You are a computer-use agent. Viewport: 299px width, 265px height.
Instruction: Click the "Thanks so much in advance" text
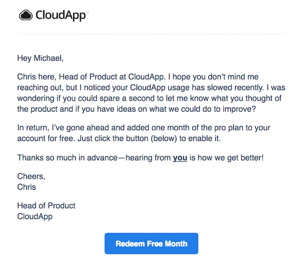point(67,158)
